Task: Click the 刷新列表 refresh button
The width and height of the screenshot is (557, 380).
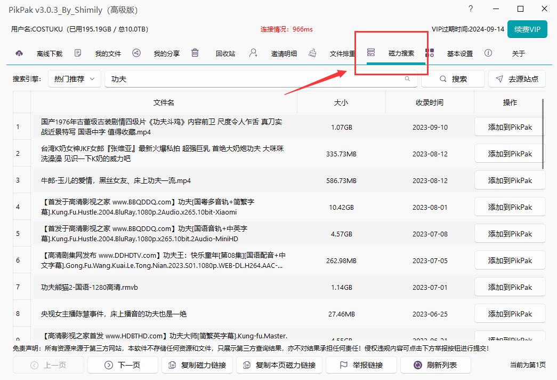Action: pos(435,365)
